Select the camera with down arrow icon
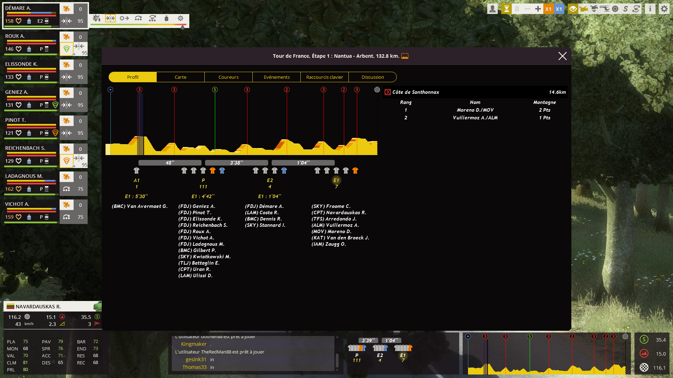This screenshot has width=673, height=378. coord(594,9)
